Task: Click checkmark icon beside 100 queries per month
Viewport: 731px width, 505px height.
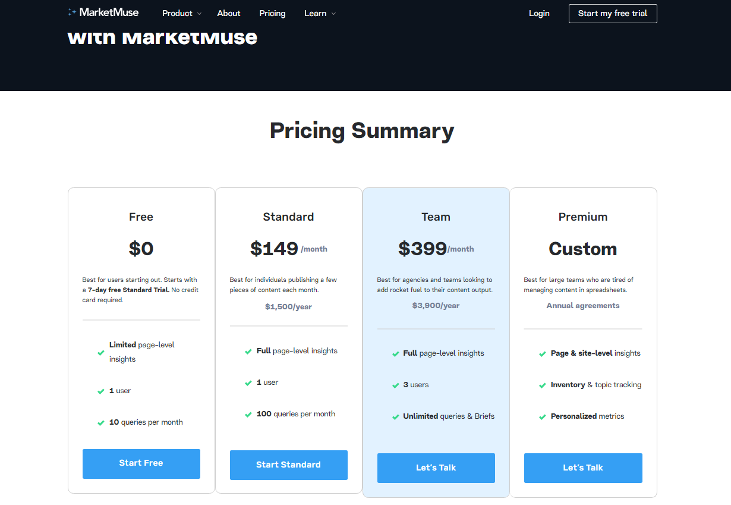Action: (x=248, y=415)
